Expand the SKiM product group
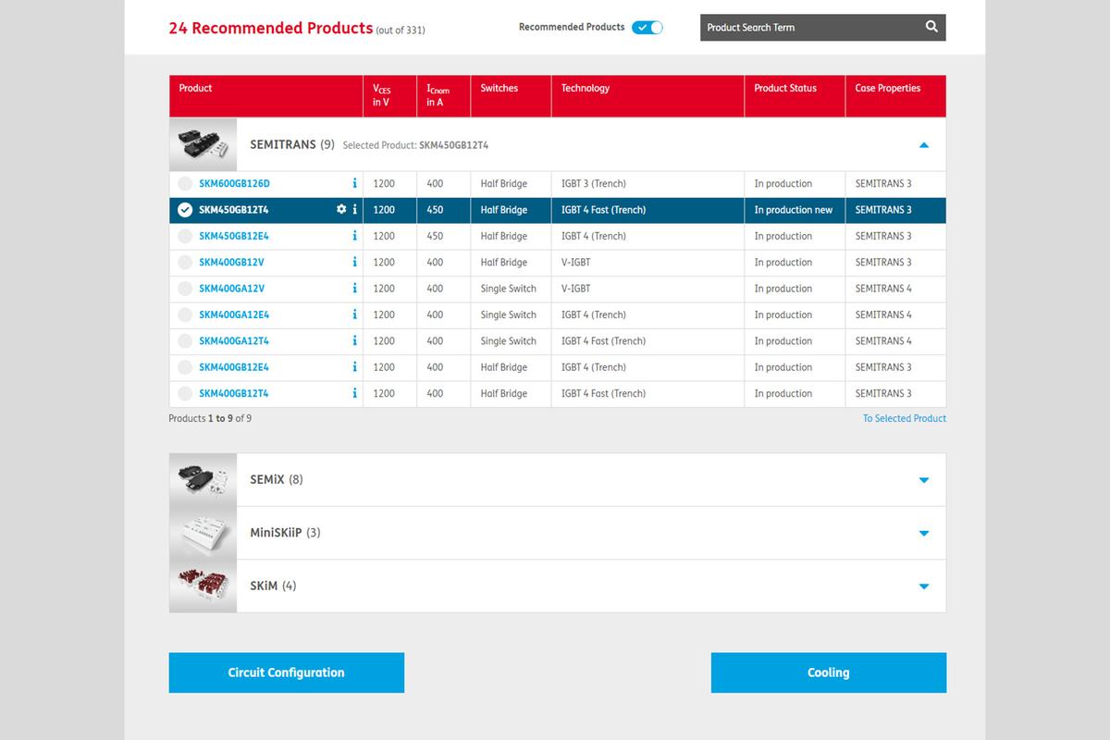 [923, 586]
